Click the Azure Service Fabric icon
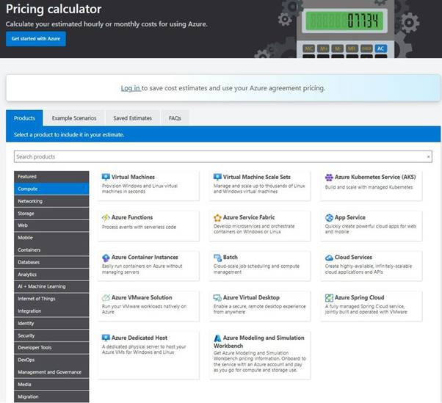 (217, 217)
